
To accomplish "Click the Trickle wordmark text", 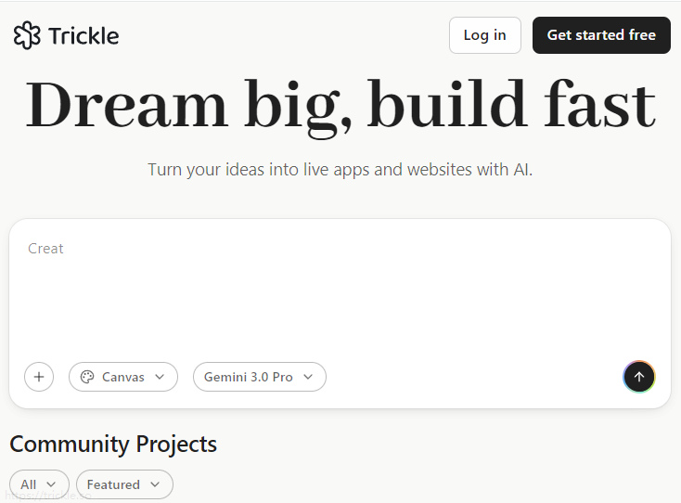I will coord(84,36).
